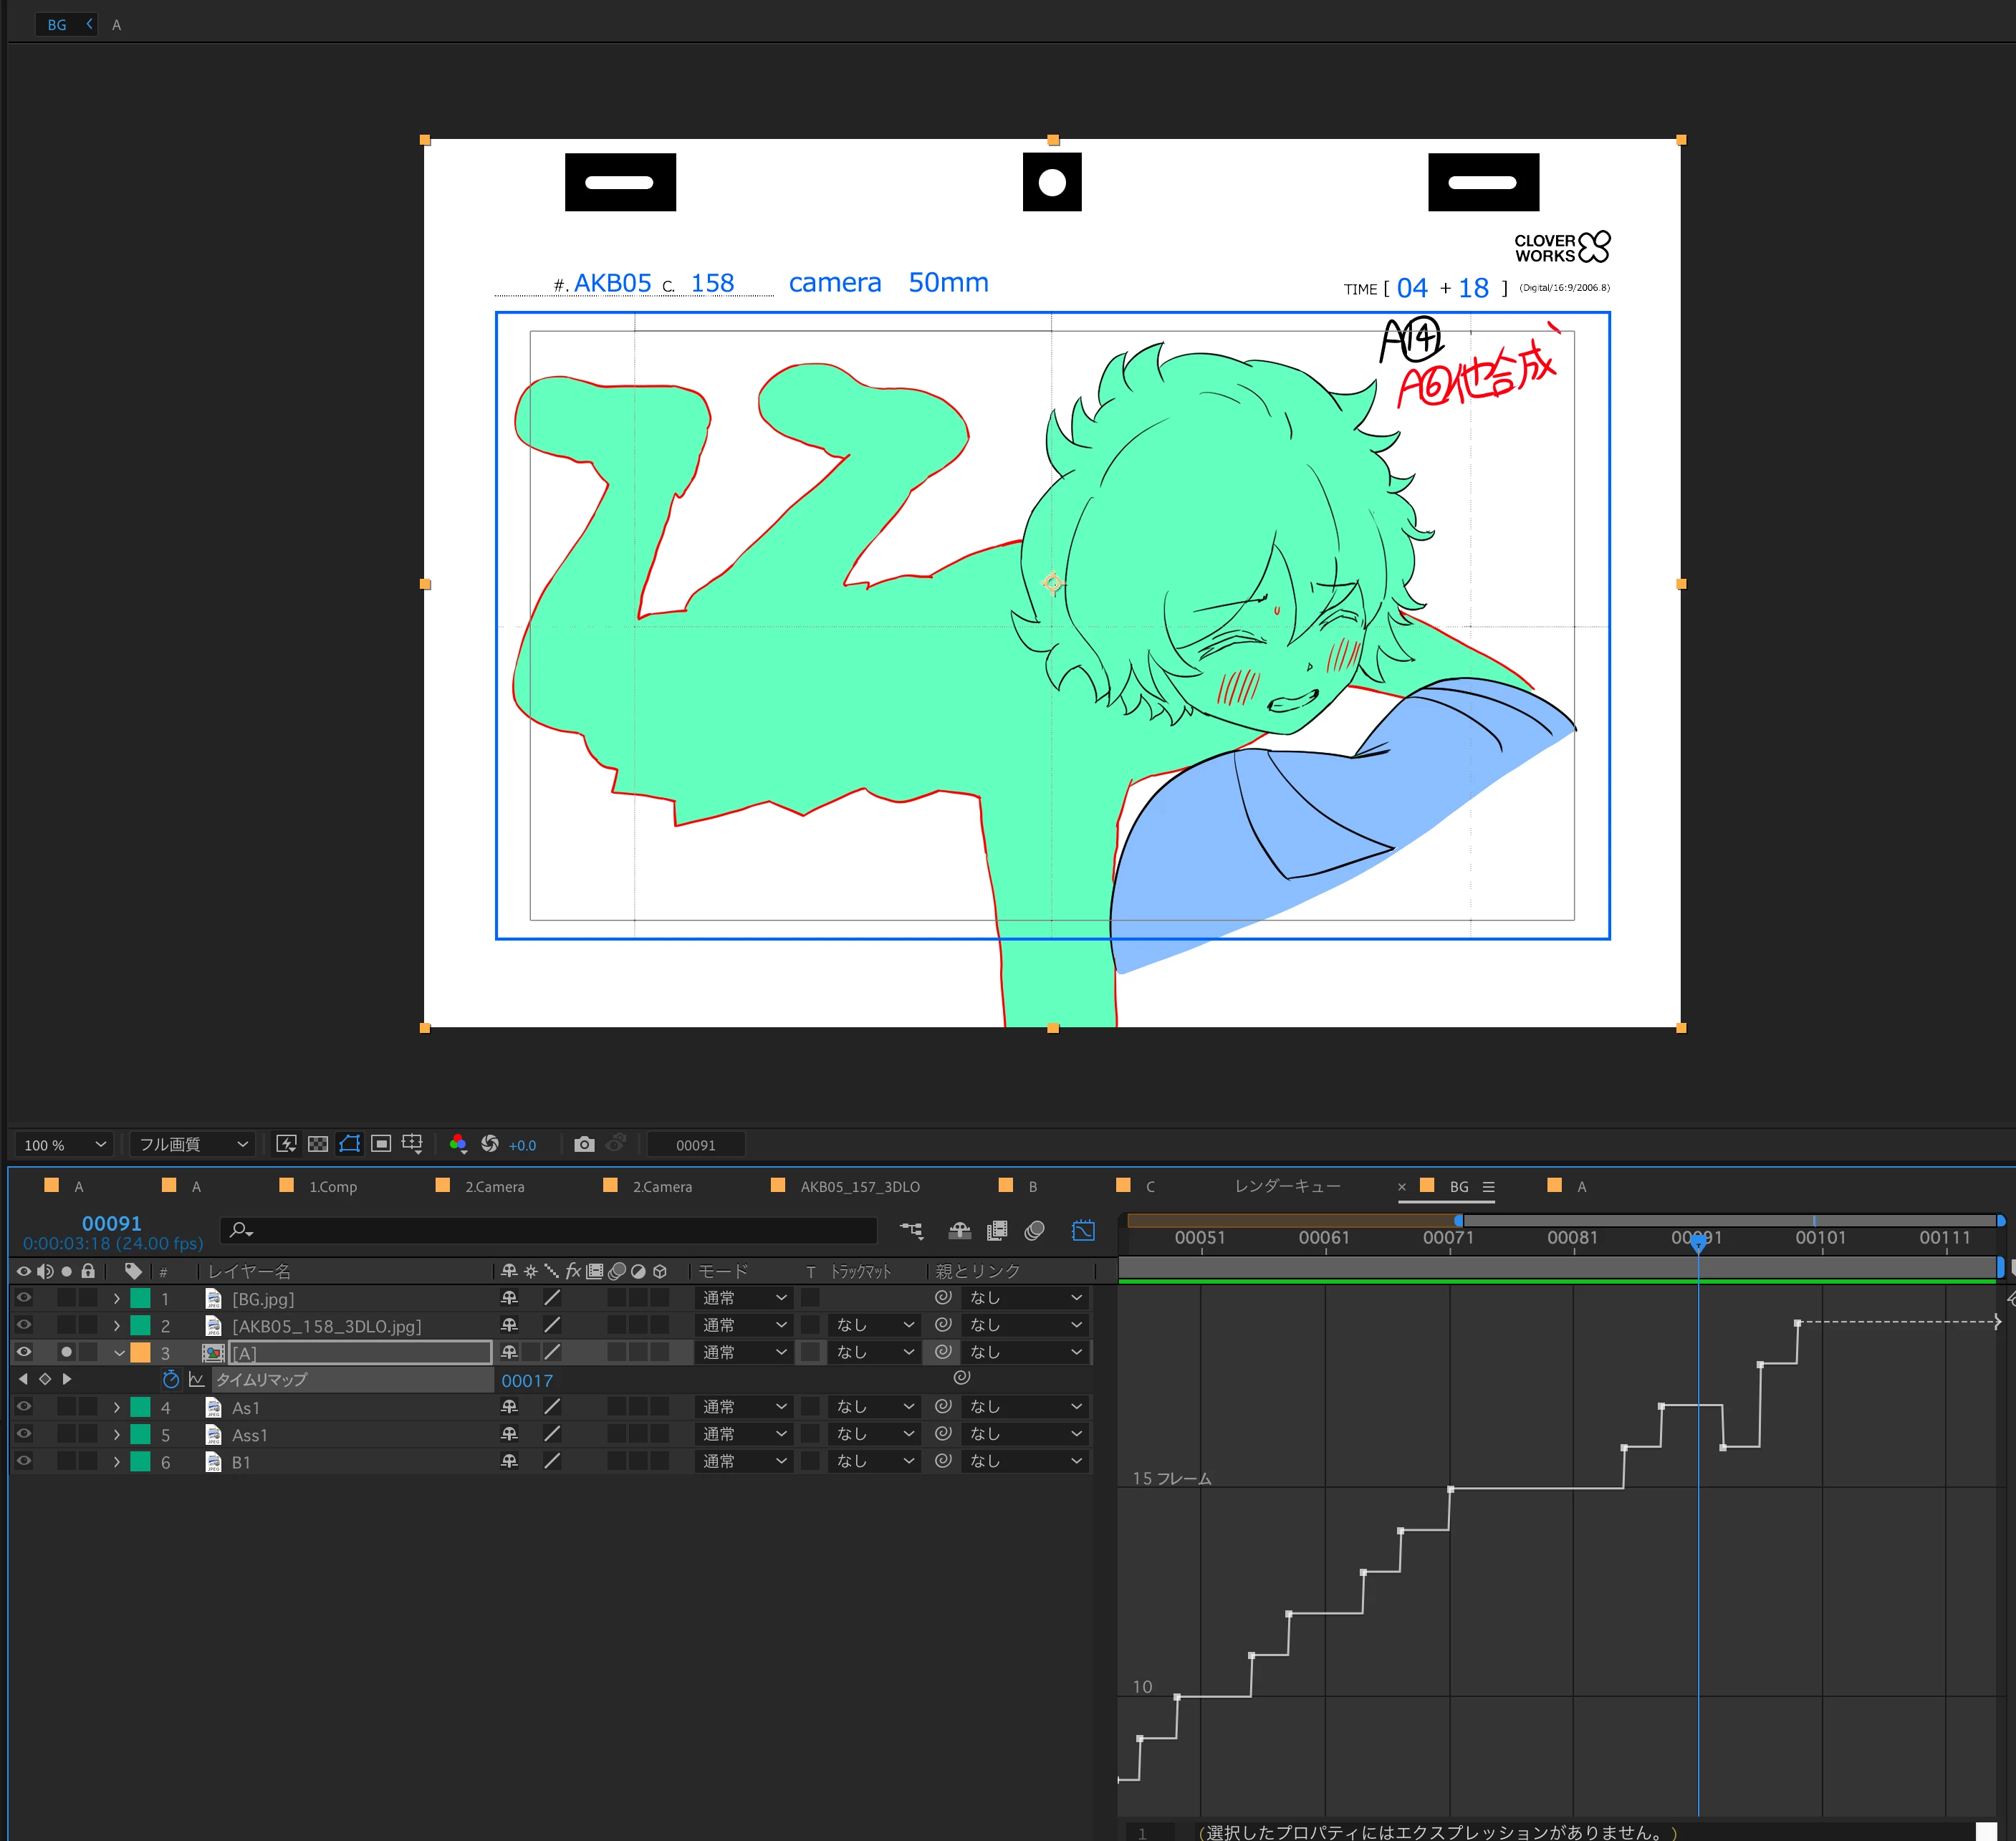Viewport: 2016px width, 1841px height.
Task: Click the time remap value 00017
Action: tap(527, 1381)
